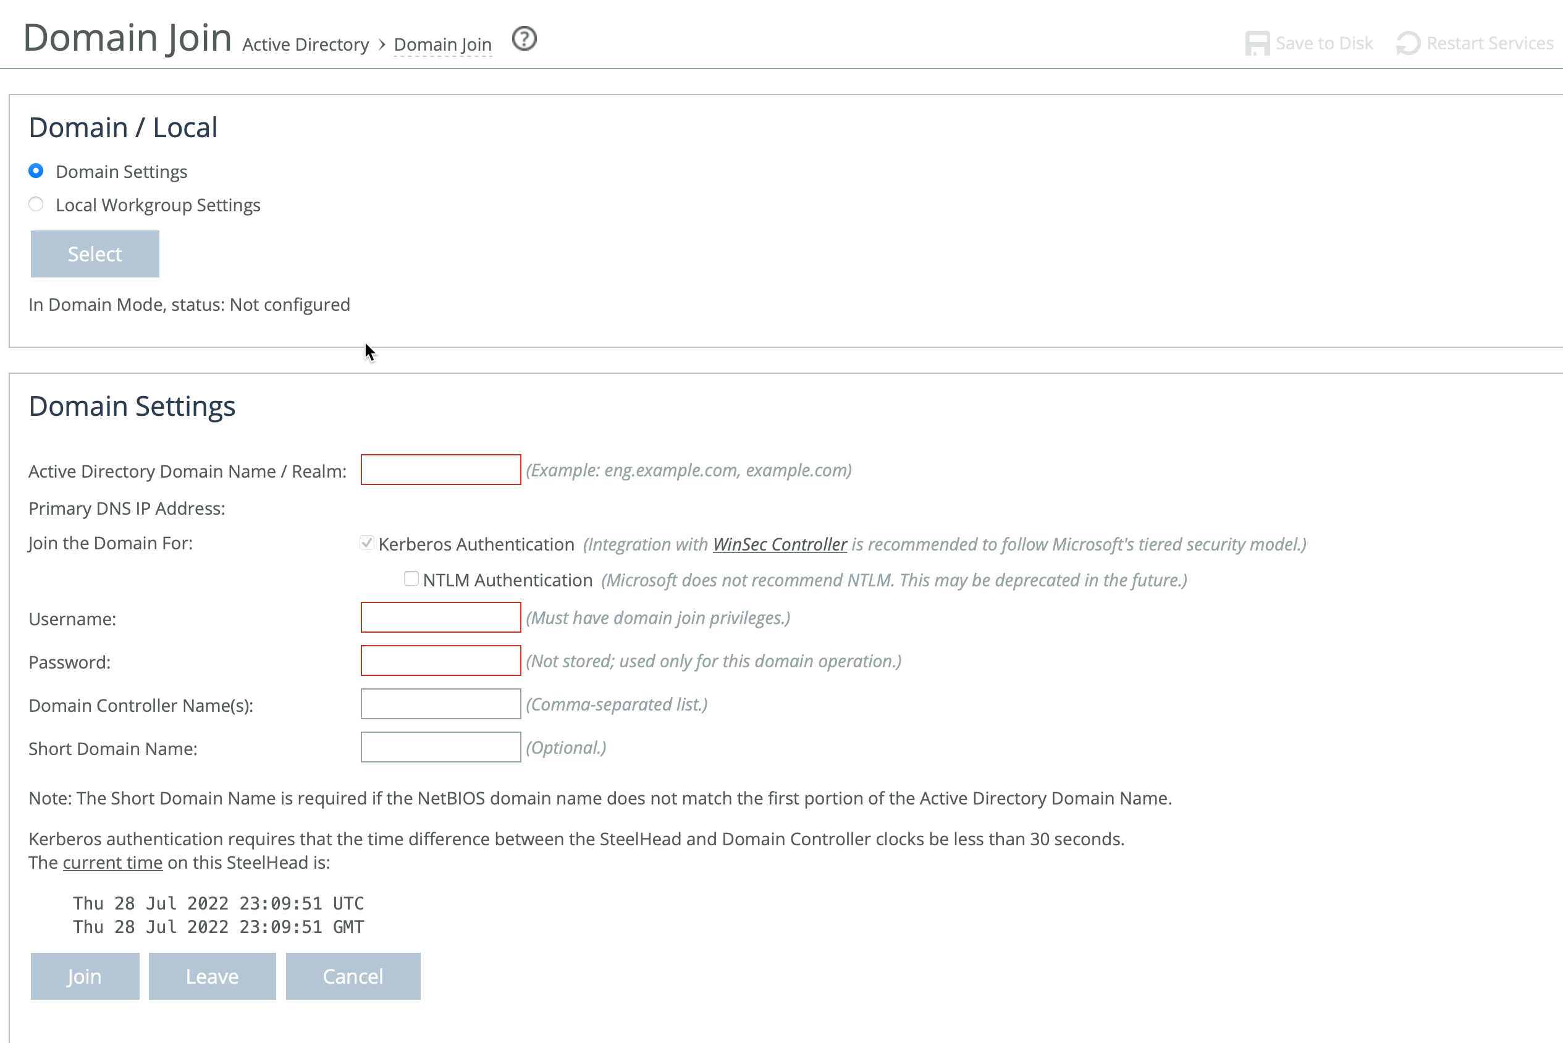Select the Domain Settings radio button
Viewport: 1563px width, 1043px height.
(36, 171)
